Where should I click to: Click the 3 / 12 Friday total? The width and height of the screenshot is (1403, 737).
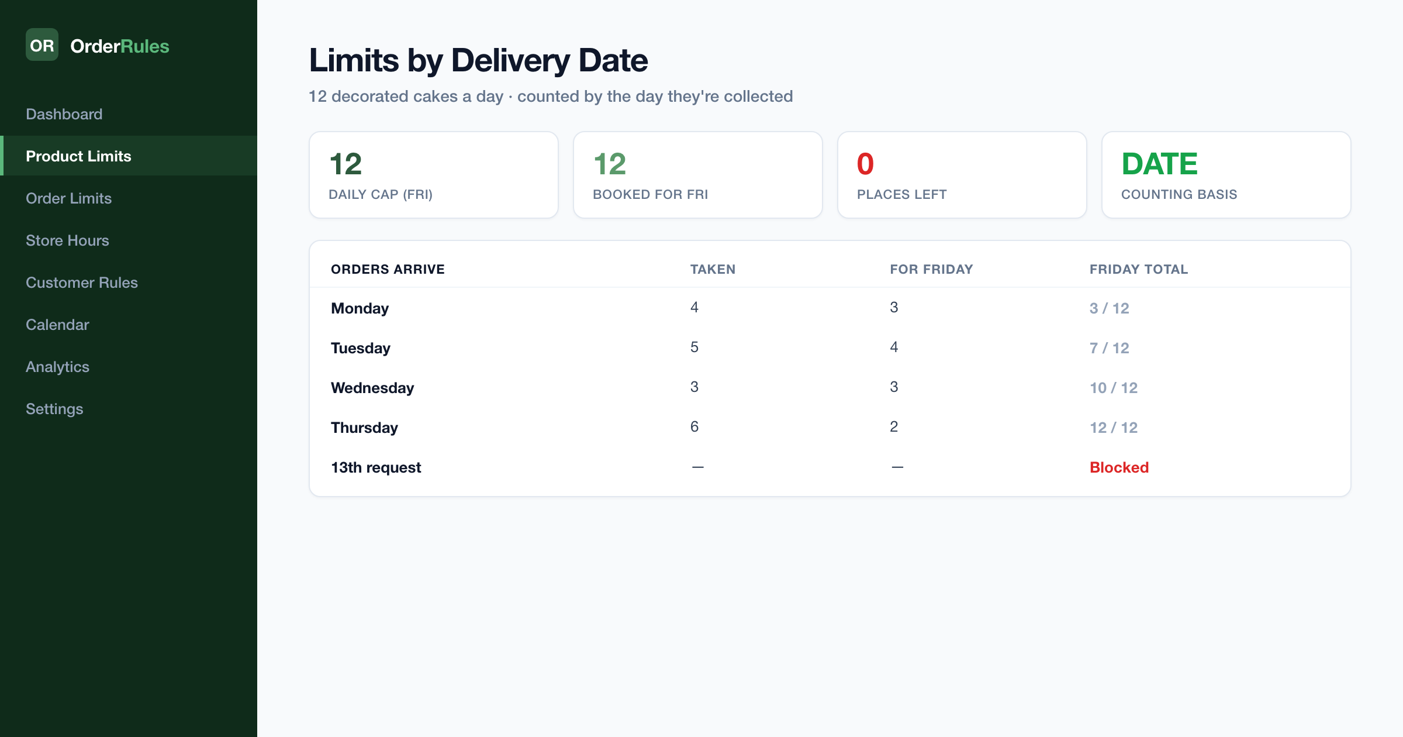(x=1110, y=308)
